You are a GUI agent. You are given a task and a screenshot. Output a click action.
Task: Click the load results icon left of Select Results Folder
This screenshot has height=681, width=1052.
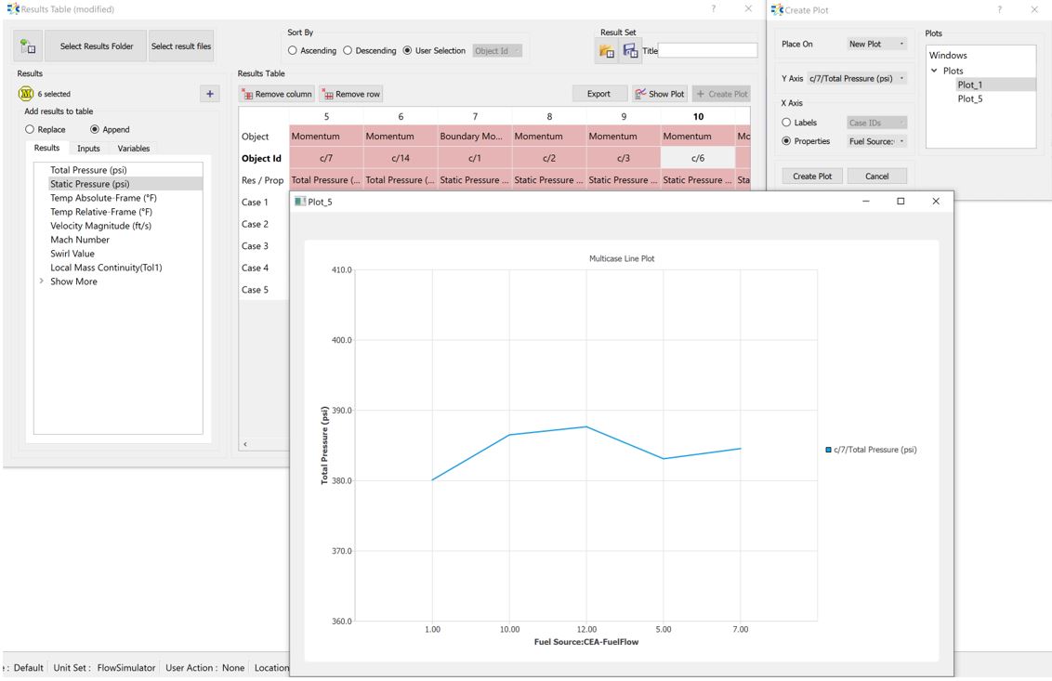tap(28, 46)
